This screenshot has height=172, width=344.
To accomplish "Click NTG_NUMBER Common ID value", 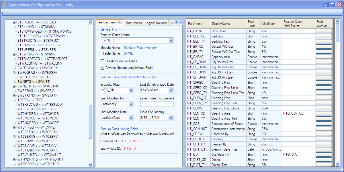I will 132,141.
